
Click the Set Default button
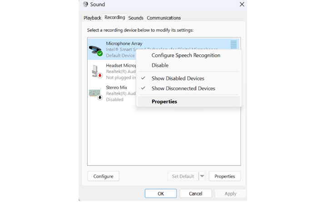[x=183, y=176]
